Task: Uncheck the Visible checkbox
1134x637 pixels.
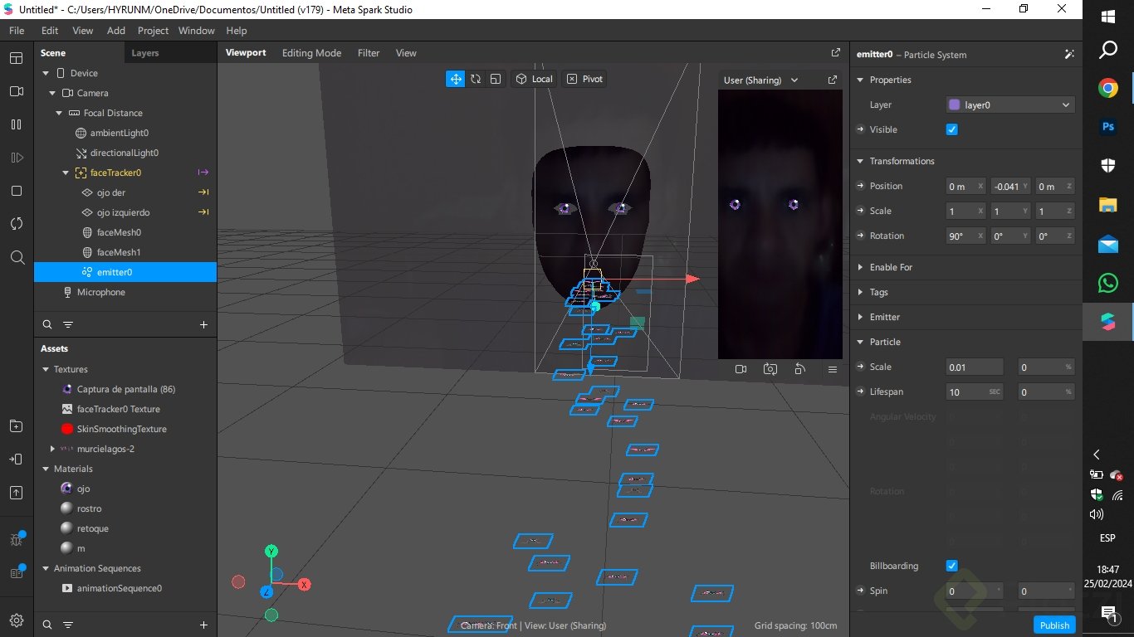Action: pyautogui.click(x=952, y=129)
